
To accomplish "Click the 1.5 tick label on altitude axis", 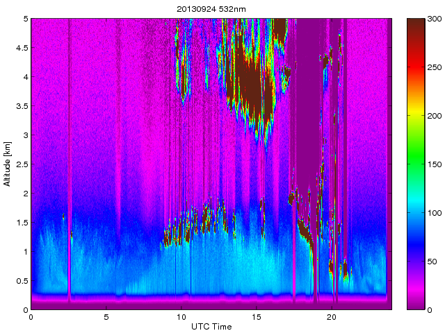I will [x=22, y=223].
